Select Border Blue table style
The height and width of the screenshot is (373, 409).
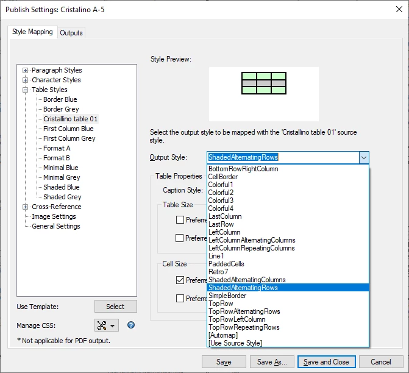tap(60, 99)
